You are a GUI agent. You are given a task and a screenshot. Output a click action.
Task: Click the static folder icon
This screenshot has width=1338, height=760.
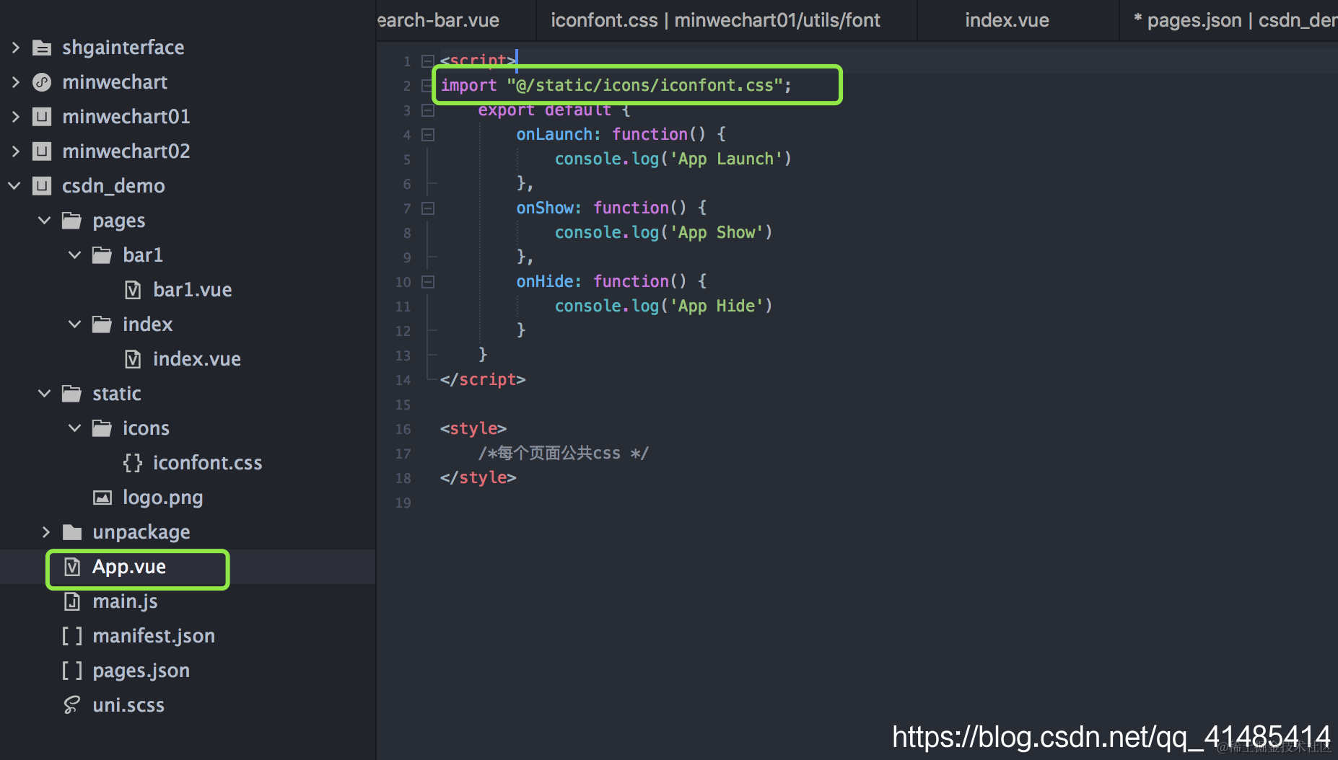pyautogui.click(x=71, y=394)
